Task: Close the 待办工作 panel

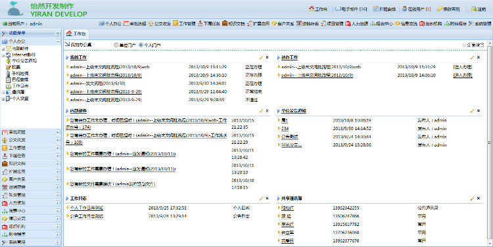Action: pos(479,58)
